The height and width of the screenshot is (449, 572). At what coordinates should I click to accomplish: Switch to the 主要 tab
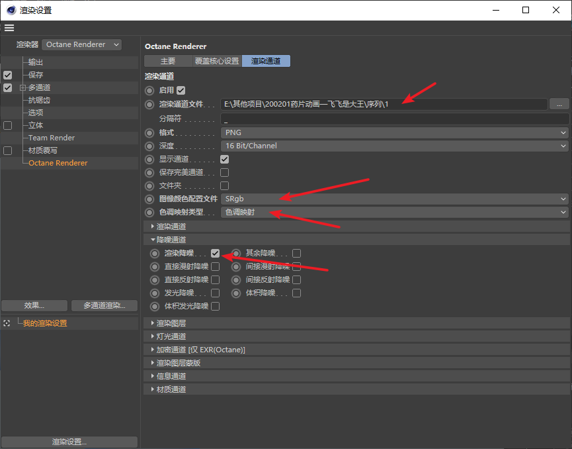click(168, 61)
